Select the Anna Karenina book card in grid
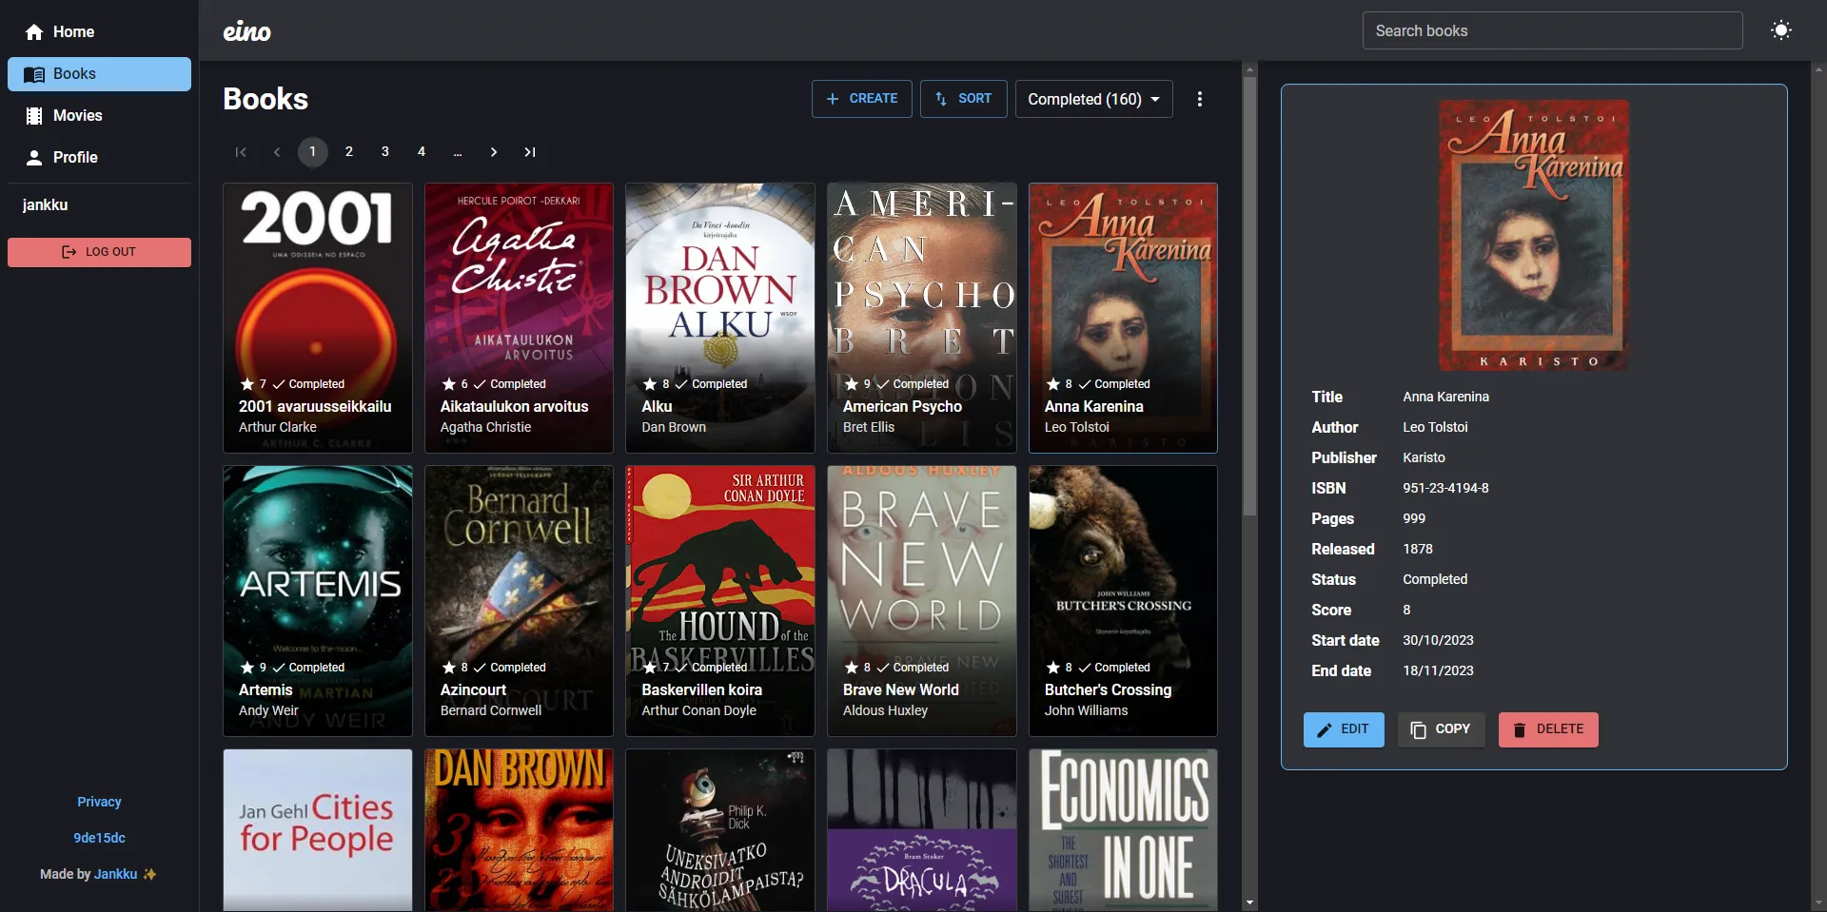The height and width of the screenshot is (912, 1827). coord(1123,318)
